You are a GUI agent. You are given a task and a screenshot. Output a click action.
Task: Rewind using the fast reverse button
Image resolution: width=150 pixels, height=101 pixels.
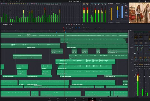pyautogui.click(x=67, y=25)
